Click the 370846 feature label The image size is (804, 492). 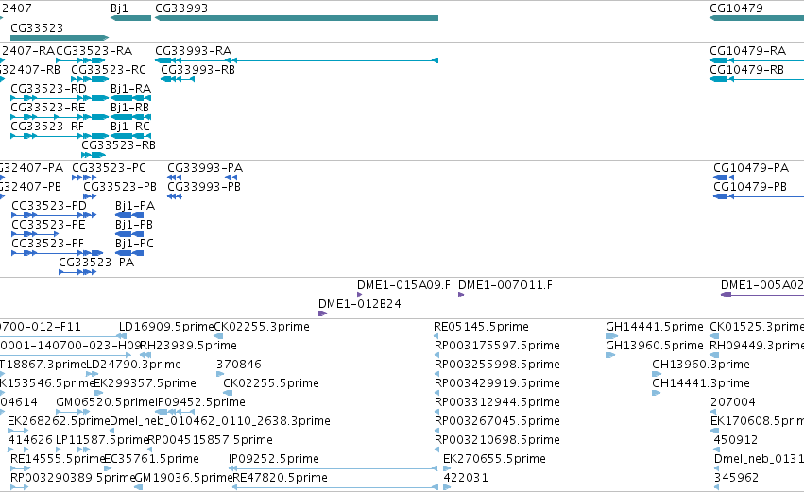point(238,365)
